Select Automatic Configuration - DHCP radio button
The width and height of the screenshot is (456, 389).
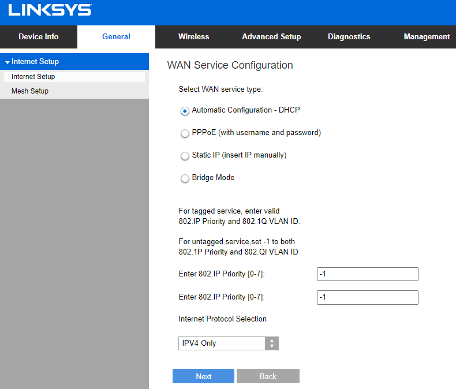pos(185,111)
